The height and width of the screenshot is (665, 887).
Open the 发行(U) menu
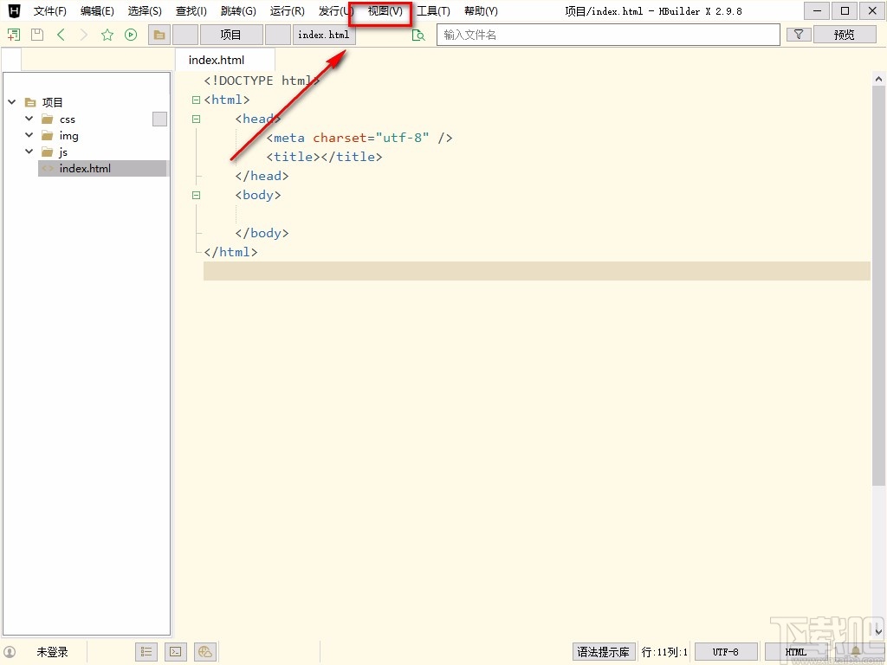pos(335,10)
